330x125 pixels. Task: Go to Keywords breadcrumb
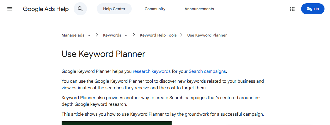[112, 35]
